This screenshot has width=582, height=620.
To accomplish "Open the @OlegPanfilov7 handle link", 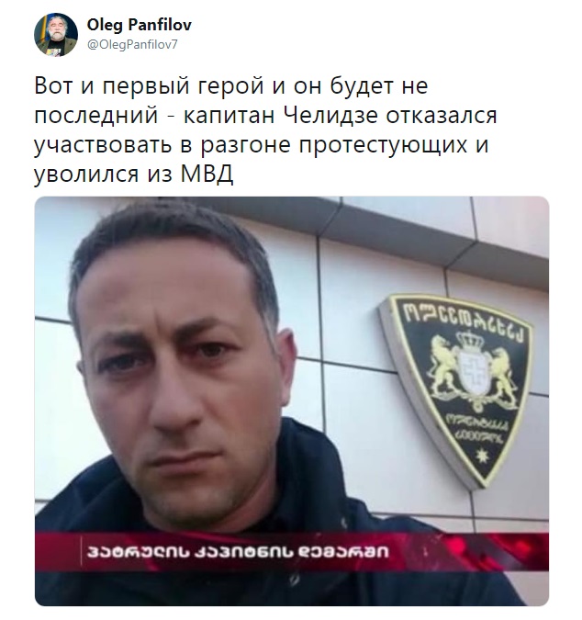I will 132,44.
